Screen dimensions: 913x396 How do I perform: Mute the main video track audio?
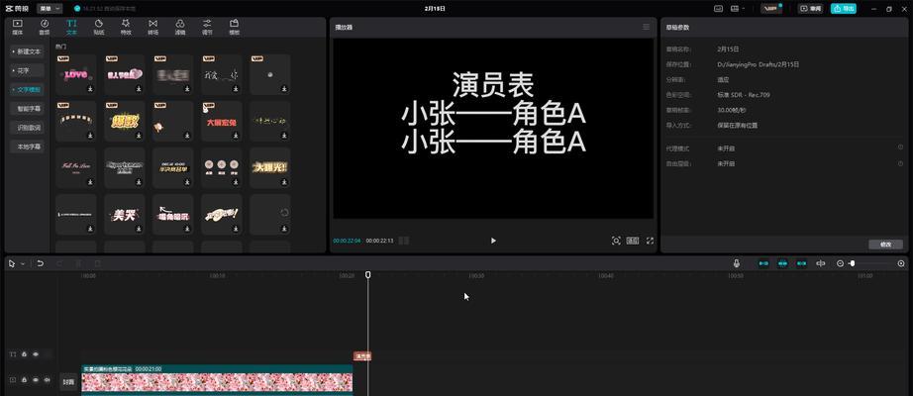point(47,380)
